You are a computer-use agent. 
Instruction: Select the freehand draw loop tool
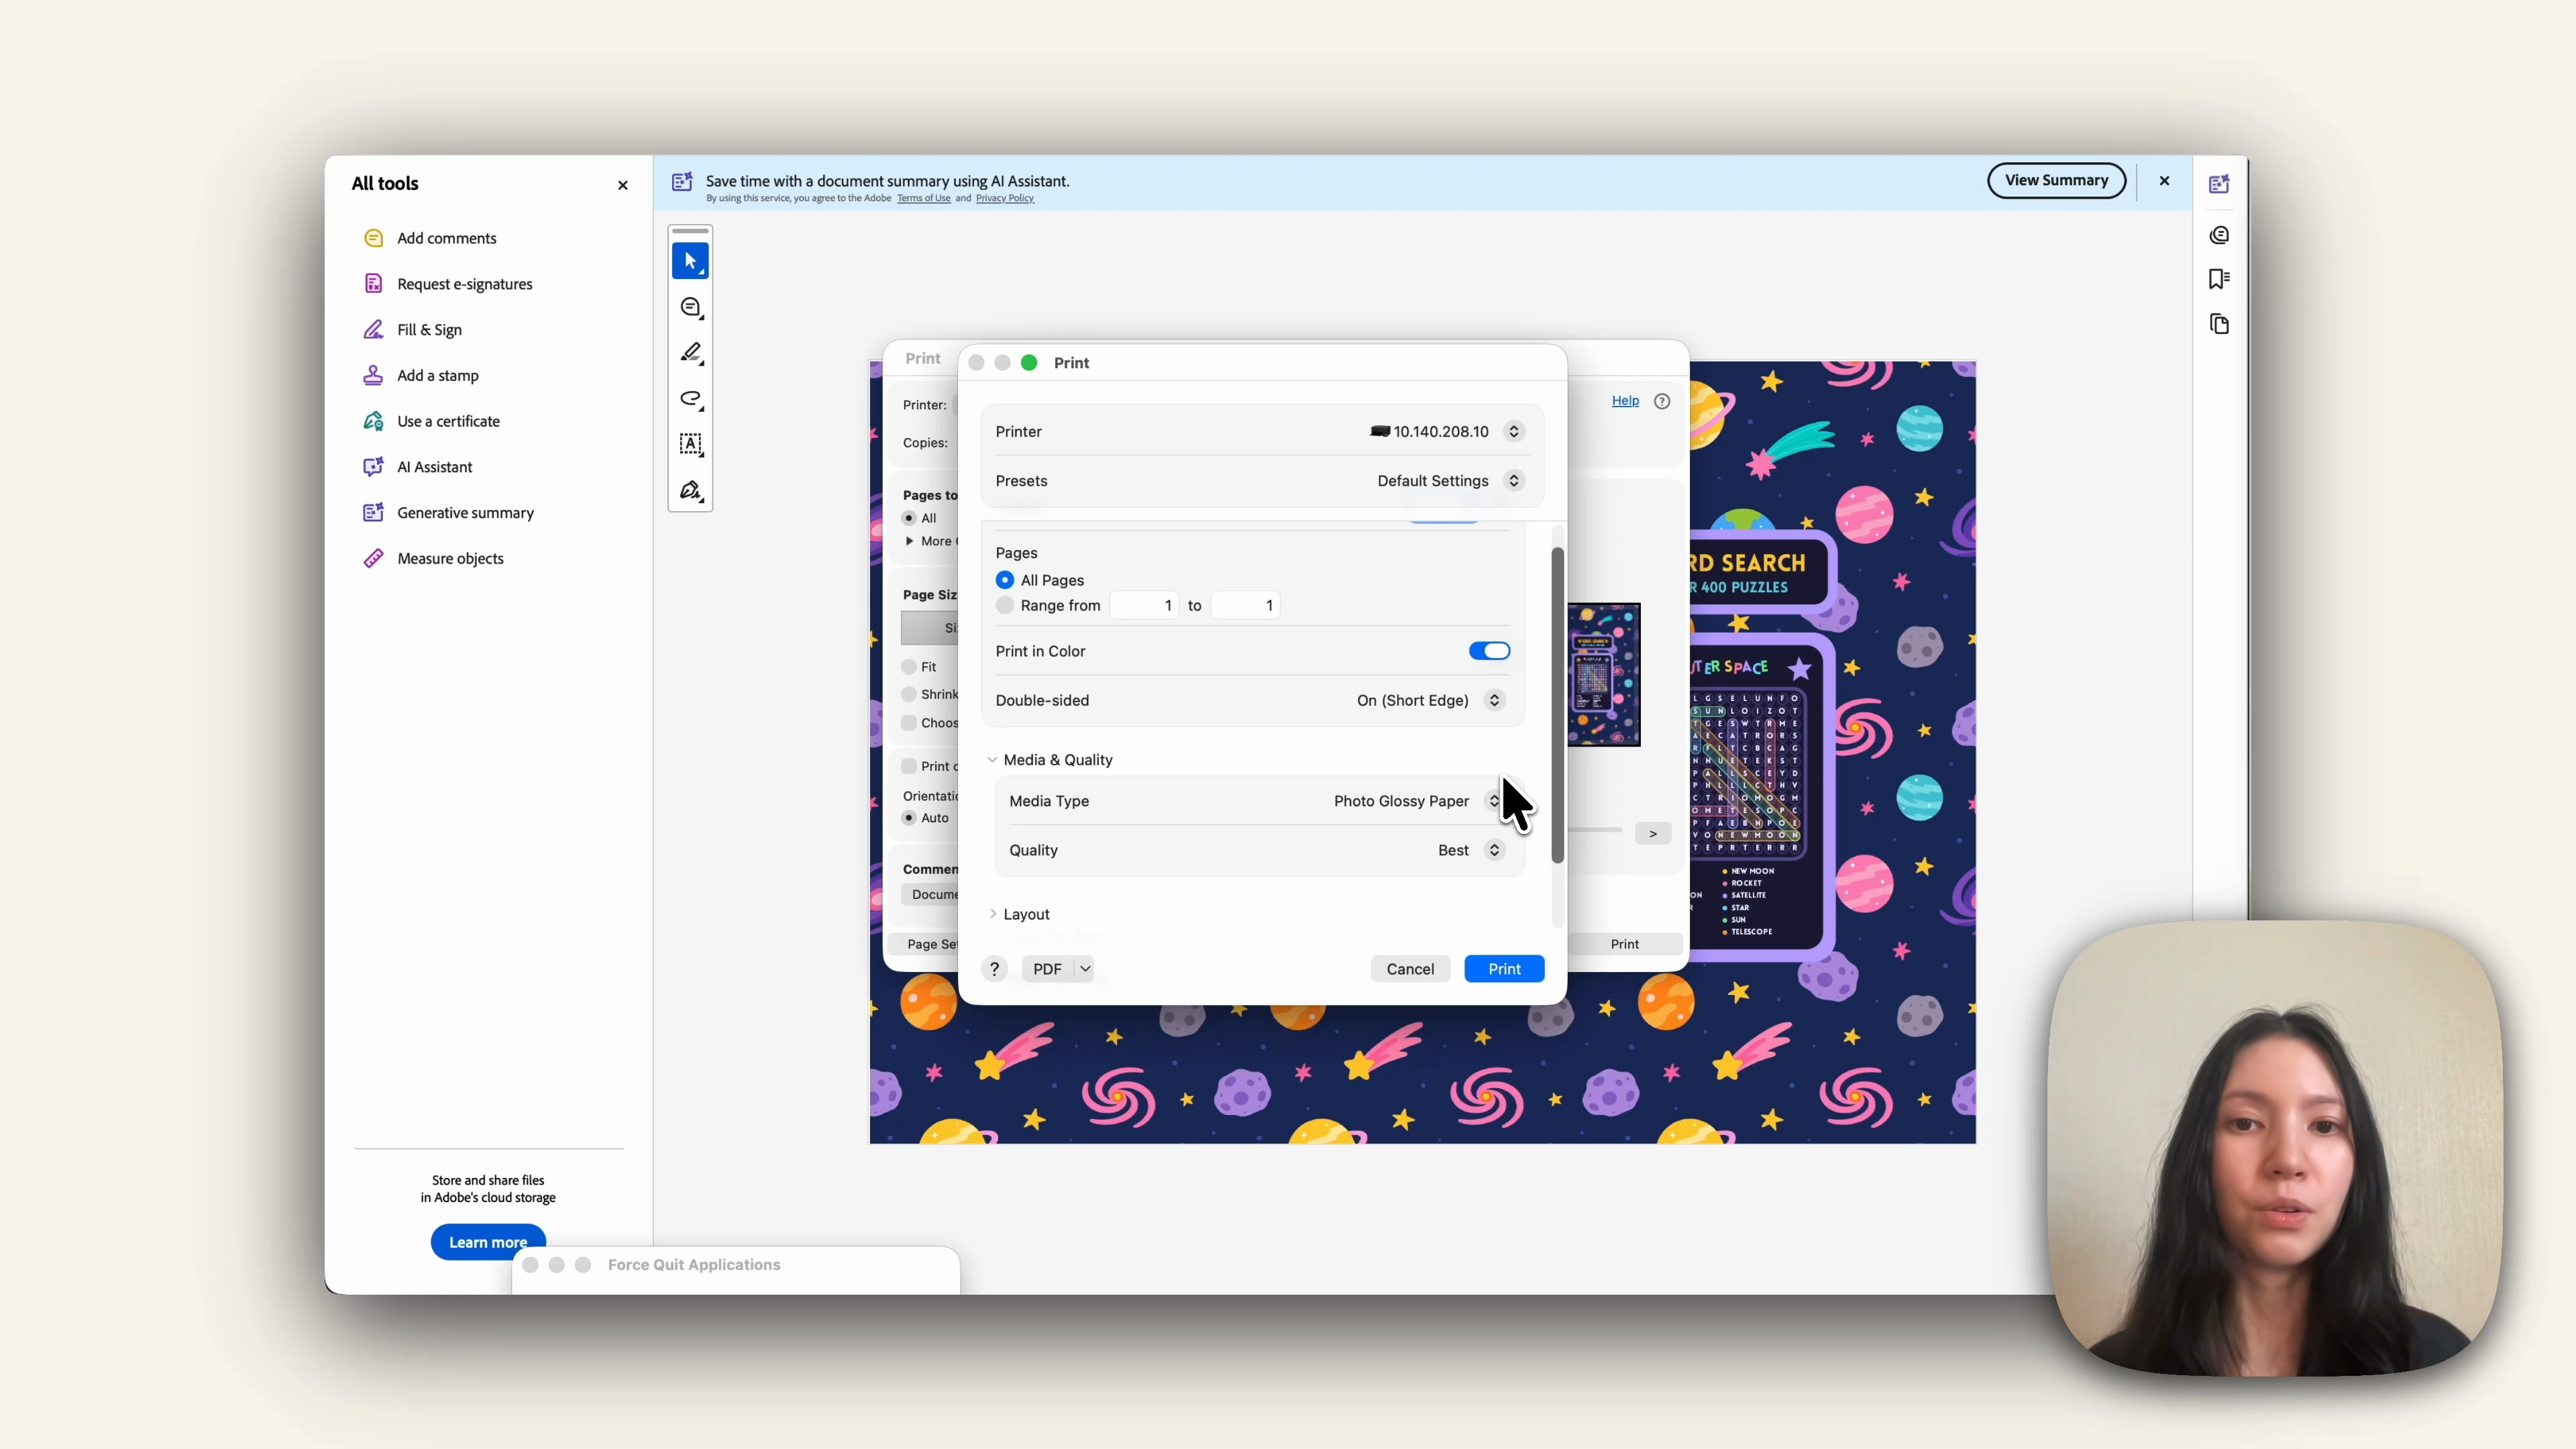pos(691,399)
